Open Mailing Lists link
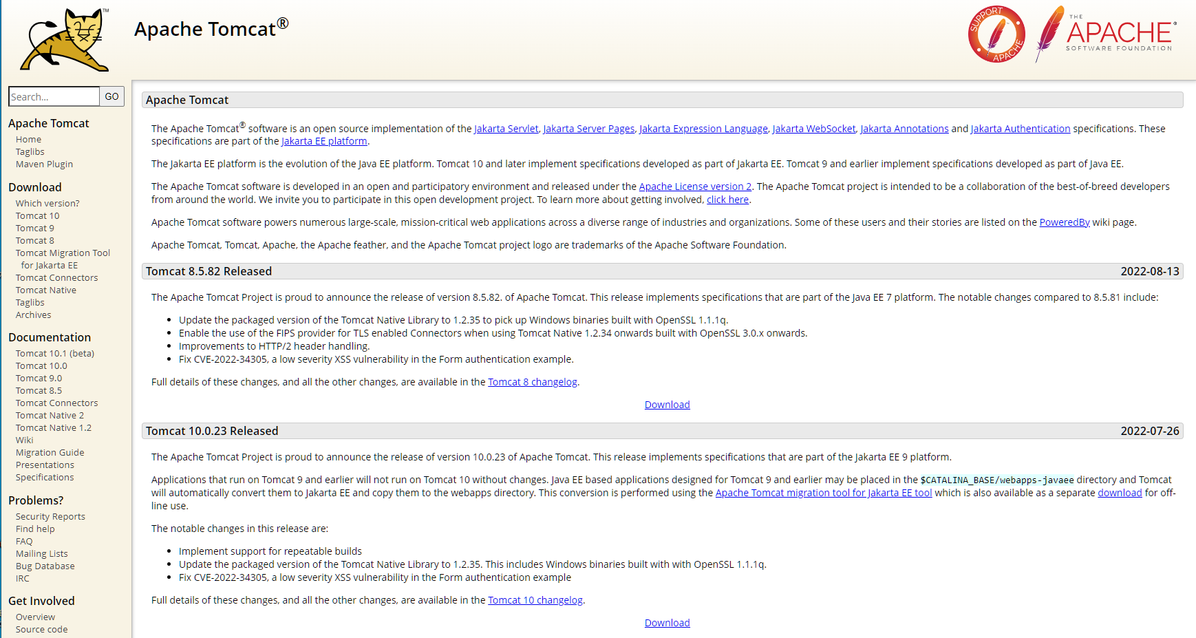Viewport: 1196px width, 638px height. (x=42, y=553)
